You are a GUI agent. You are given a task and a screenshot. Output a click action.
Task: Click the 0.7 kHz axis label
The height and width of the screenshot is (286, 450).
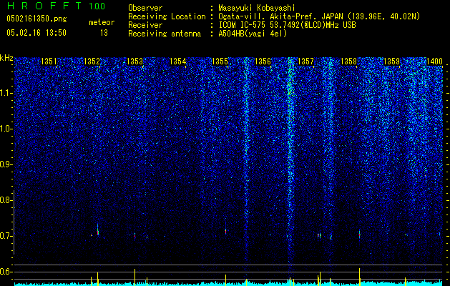point(6,236)
